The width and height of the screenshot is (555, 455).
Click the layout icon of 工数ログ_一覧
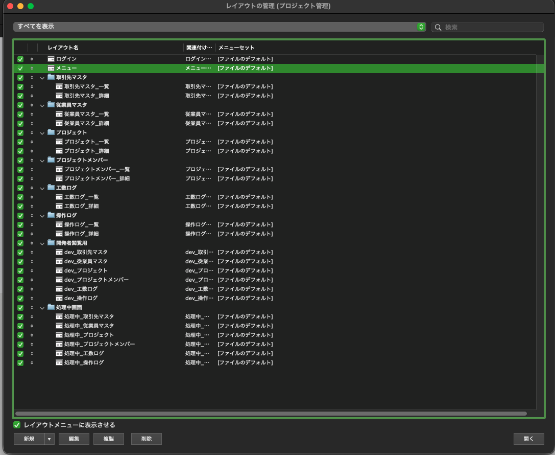(x=59, y=197)
